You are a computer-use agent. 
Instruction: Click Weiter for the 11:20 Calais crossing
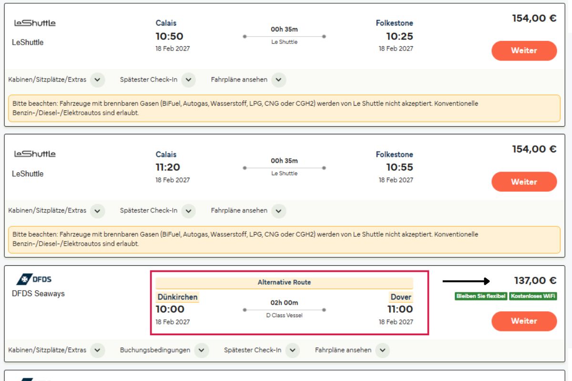(524, 182)
